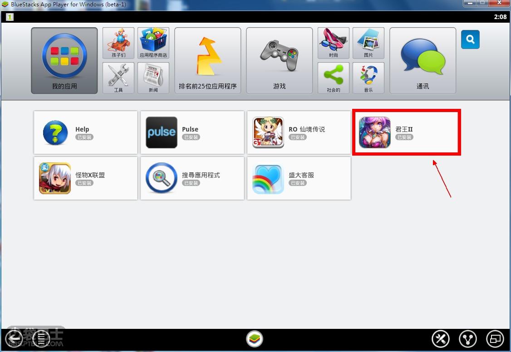Launch the RO 仙境传说 game
This screenshot has height=352, width=511.
pyautogui.click(x=299, y=132)
